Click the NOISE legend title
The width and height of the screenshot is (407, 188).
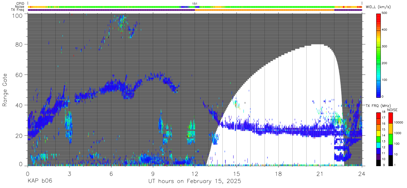[392, 110]
